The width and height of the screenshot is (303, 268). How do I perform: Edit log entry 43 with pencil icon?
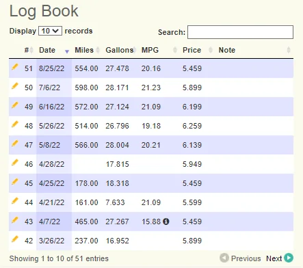(x=15, y=220)
